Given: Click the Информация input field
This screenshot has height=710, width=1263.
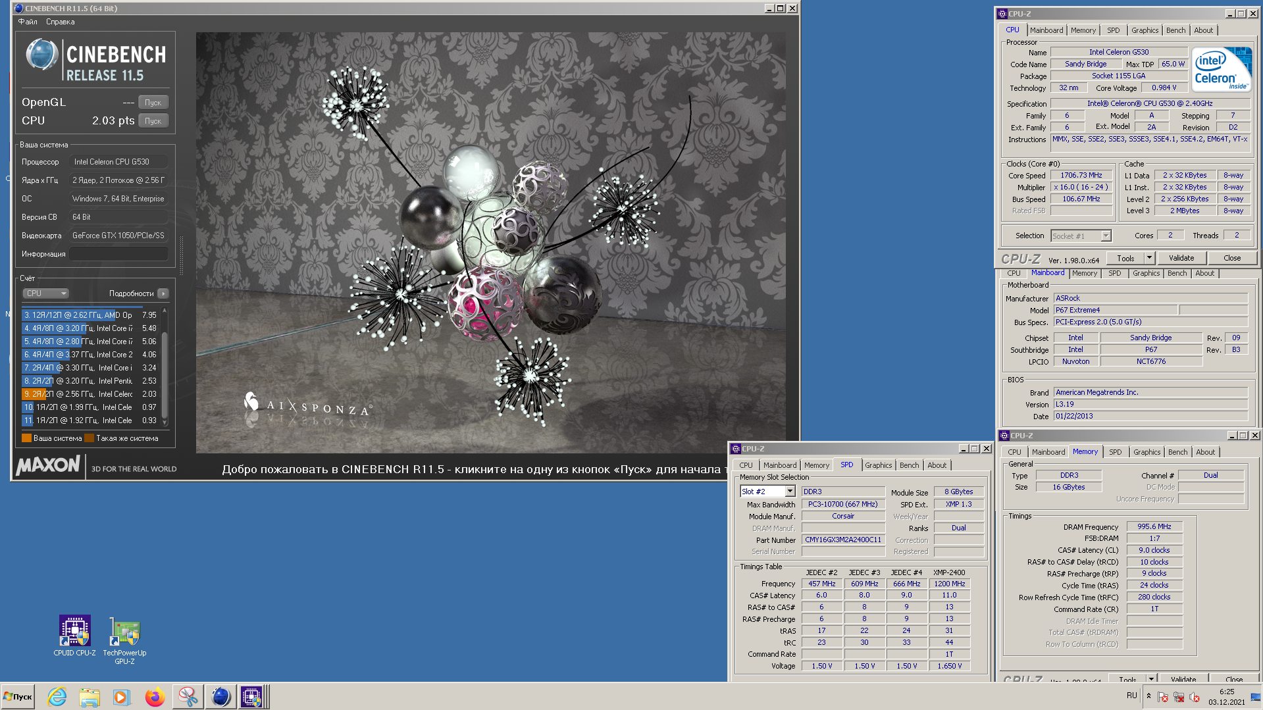Looking at the screenshot, I should pos(118,254).
